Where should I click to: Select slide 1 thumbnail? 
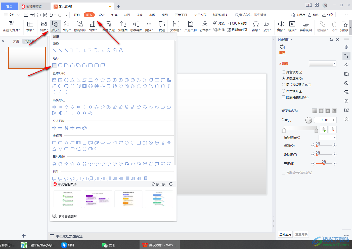pos(27,58)
